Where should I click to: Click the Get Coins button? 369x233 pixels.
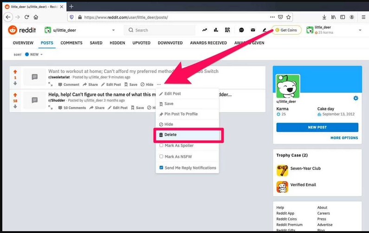286,30
